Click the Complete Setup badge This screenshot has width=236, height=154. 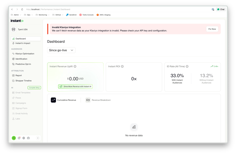[34, 87]
